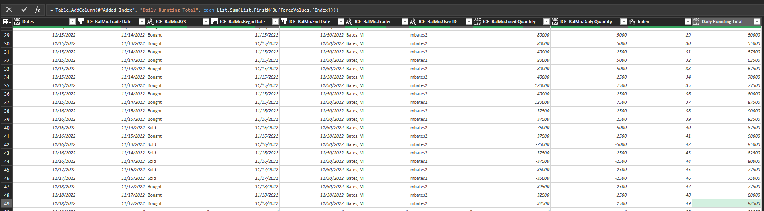Click Fixed Quantity -75000 in row 40
Viewport: 764px width, 211px height.
point(512,128)
